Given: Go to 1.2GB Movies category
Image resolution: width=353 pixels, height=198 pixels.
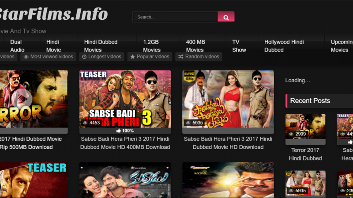Looking at the screenshot, I should pos(152,46).
